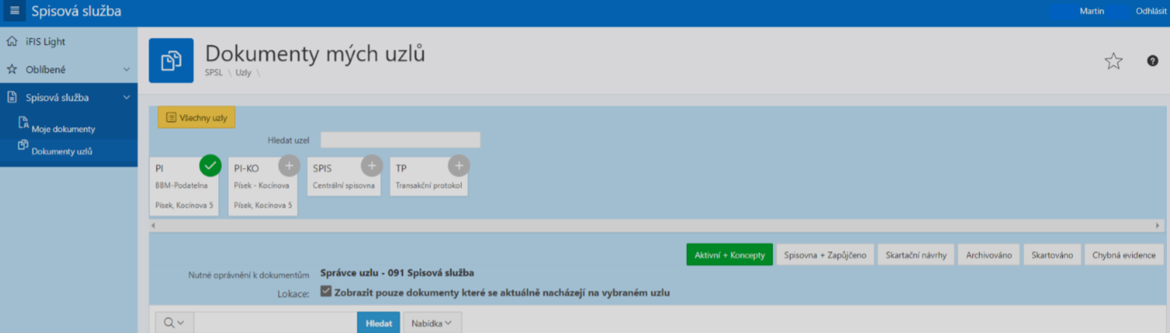Image resolution: width=1170 pixels, height=333 pixels.
Task: Add the TP node with plus icon
Action: [x=459, y=165]
